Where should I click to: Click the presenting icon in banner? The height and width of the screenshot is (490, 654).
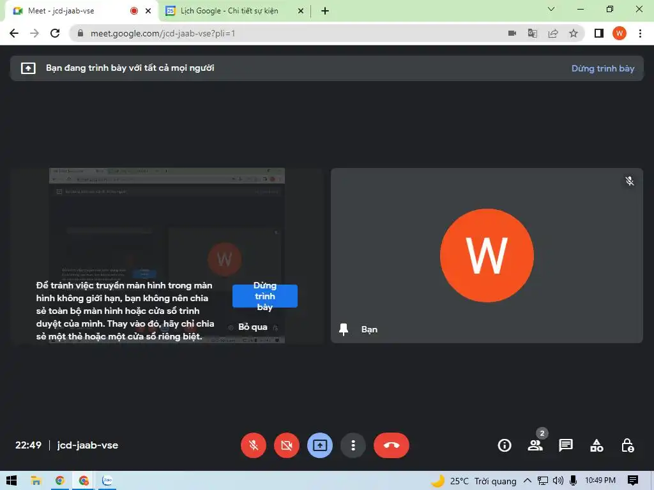point(28,68)
